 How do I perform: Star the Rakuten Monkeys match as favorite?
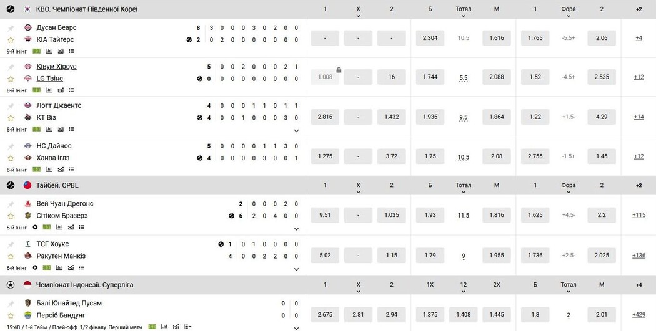pyautogui.click(x=11, y=256)
